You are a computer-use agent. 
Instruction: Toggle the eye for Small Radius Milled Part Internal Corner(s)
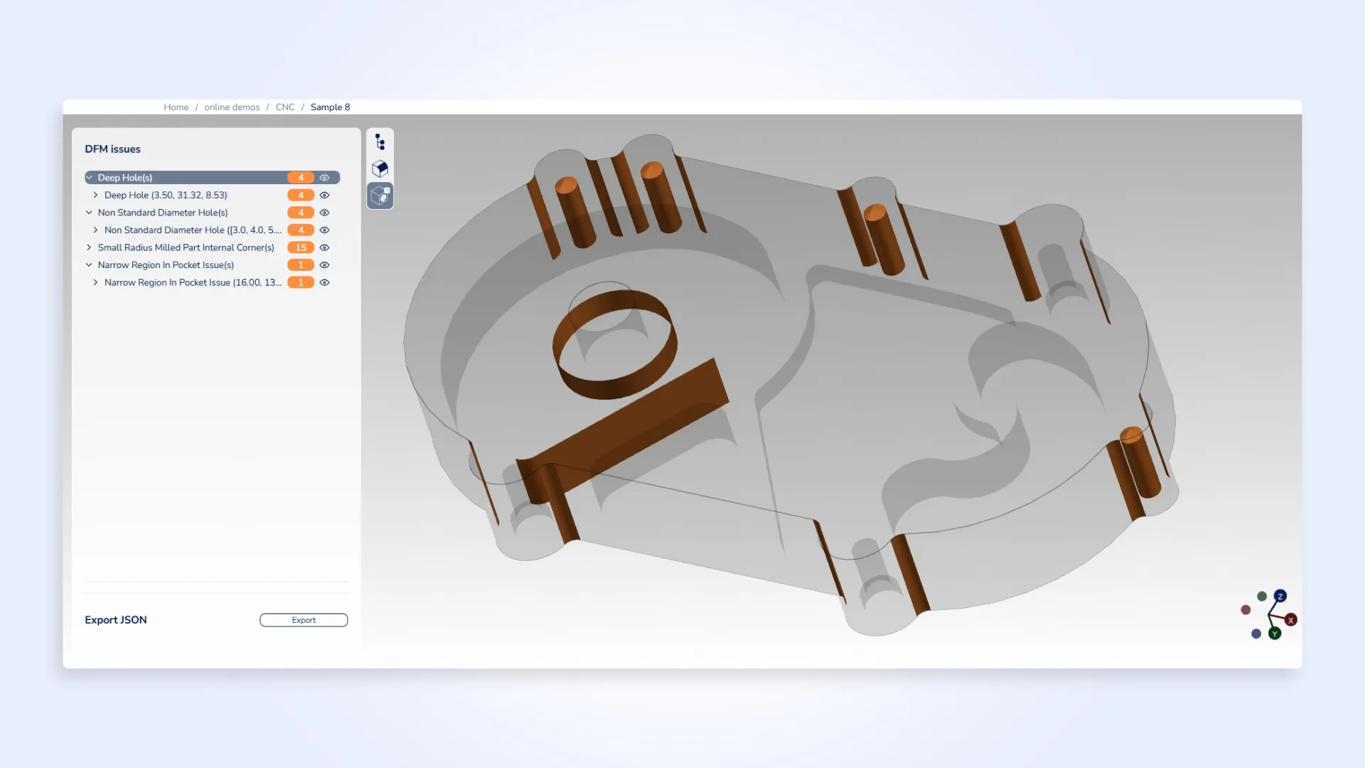click(x=324, y=247)
